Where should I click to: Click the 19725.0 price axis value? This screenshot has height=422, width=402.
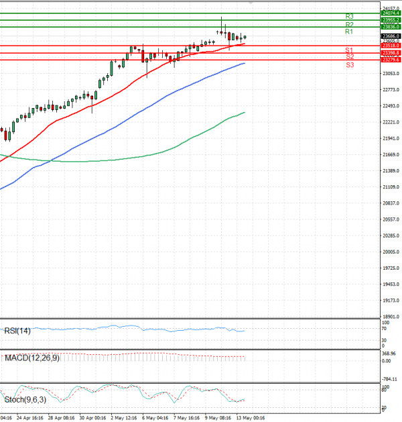[391, 268]
